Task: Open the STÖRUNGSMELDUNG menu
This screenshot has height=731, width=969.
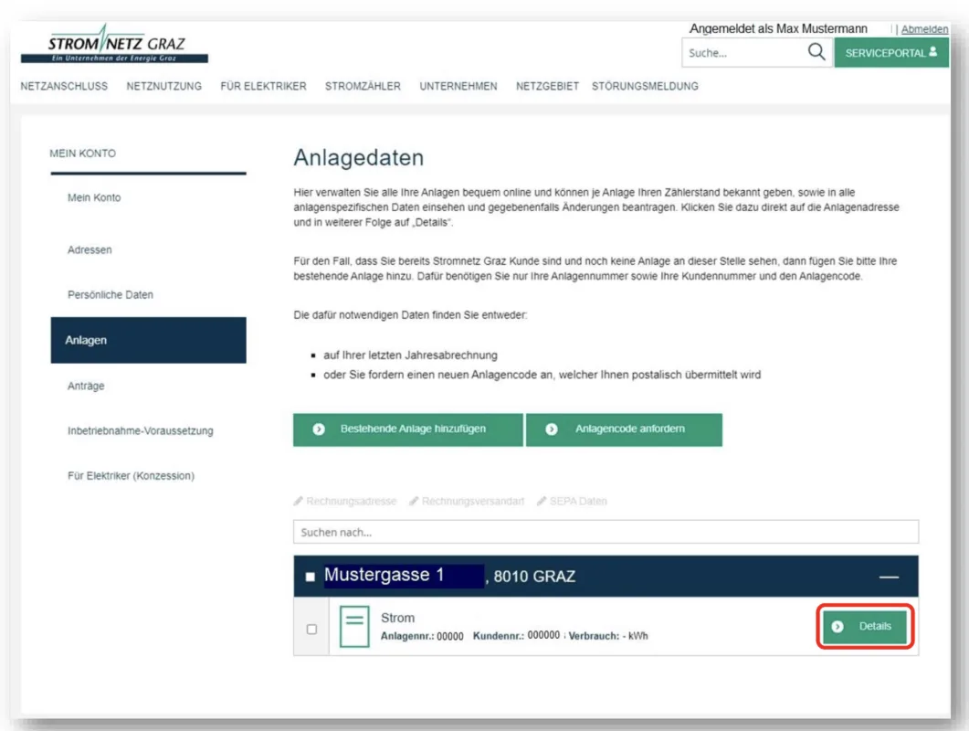Action: pos(645,86)
